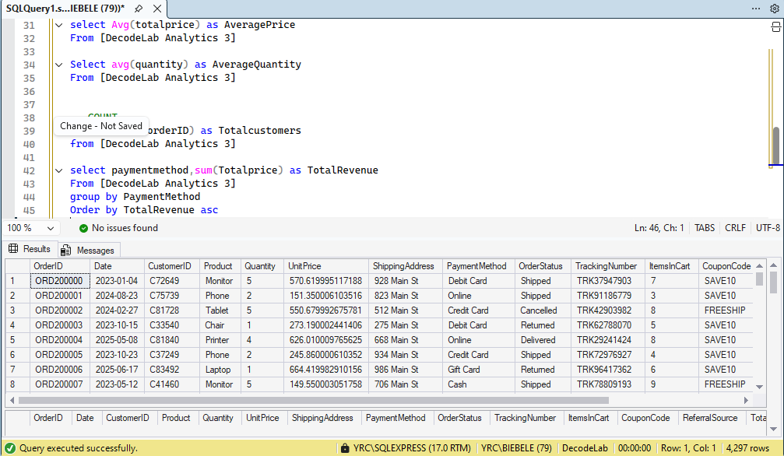Click cell ORD200000
The height and width of the screenshot is (456, 784).
pos(60,281)
